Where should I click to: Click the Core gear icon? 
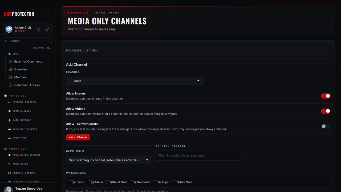tap(10, 54)
